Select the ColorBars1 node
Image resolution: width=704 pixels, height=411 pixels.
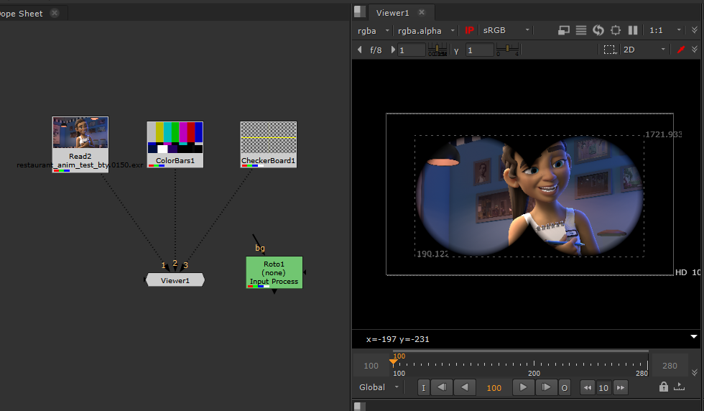(175, 144)
